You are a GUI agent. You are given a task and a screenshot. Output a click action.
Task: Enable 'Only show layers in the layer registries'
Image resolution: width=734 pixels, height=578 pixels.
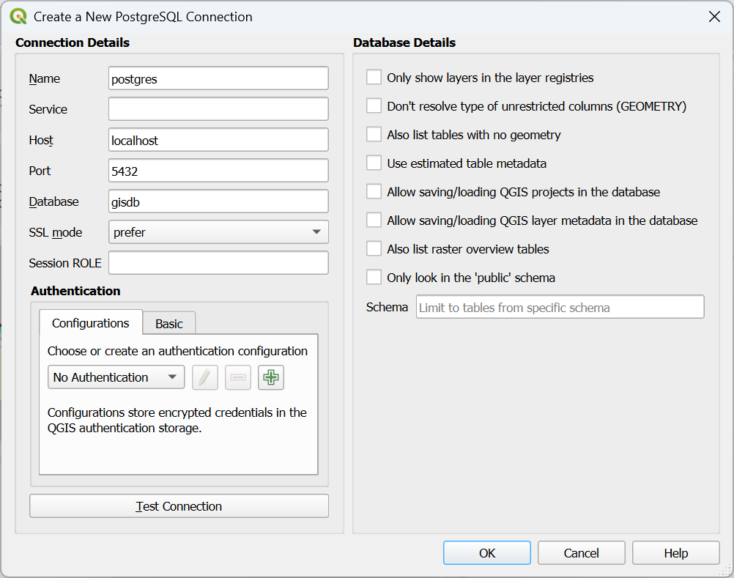(x=374, y=78)
